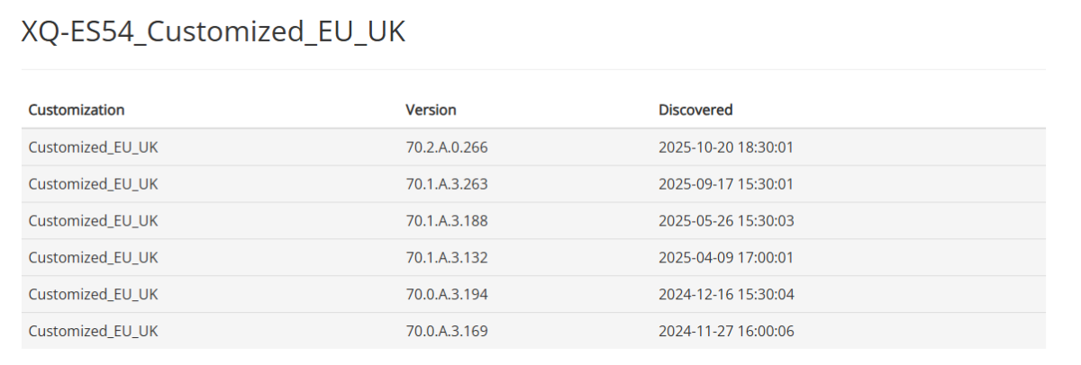
Task: Click the Customization column header
Action: tap(77, 110)
